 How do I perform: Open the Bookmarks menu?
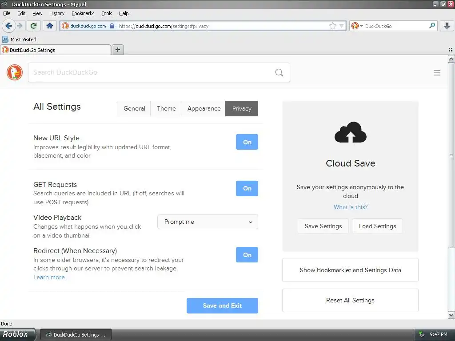(83, 13)
